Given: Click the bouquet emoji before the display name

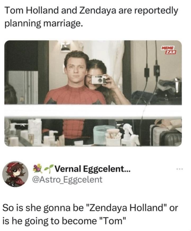Looking at the screenshot, I should click(x=36, y=168).
